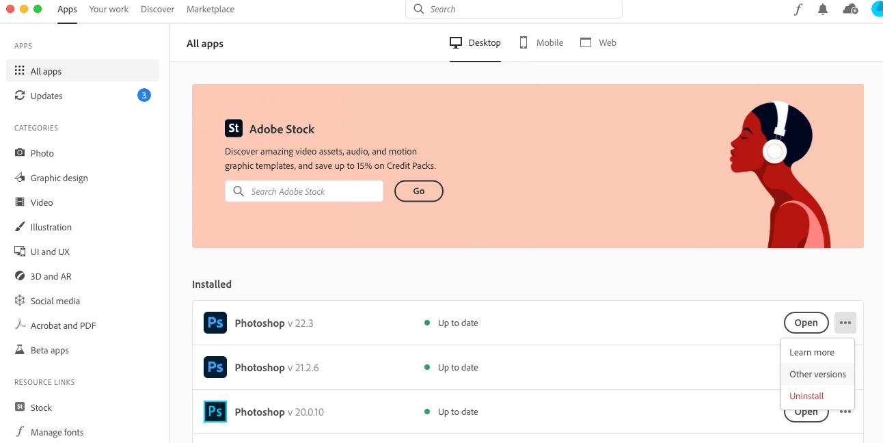Image resolution: width=883 pixels, height=443 pixels.
Task: Click the Stock St sidebar icon
Action: [20, 407]
